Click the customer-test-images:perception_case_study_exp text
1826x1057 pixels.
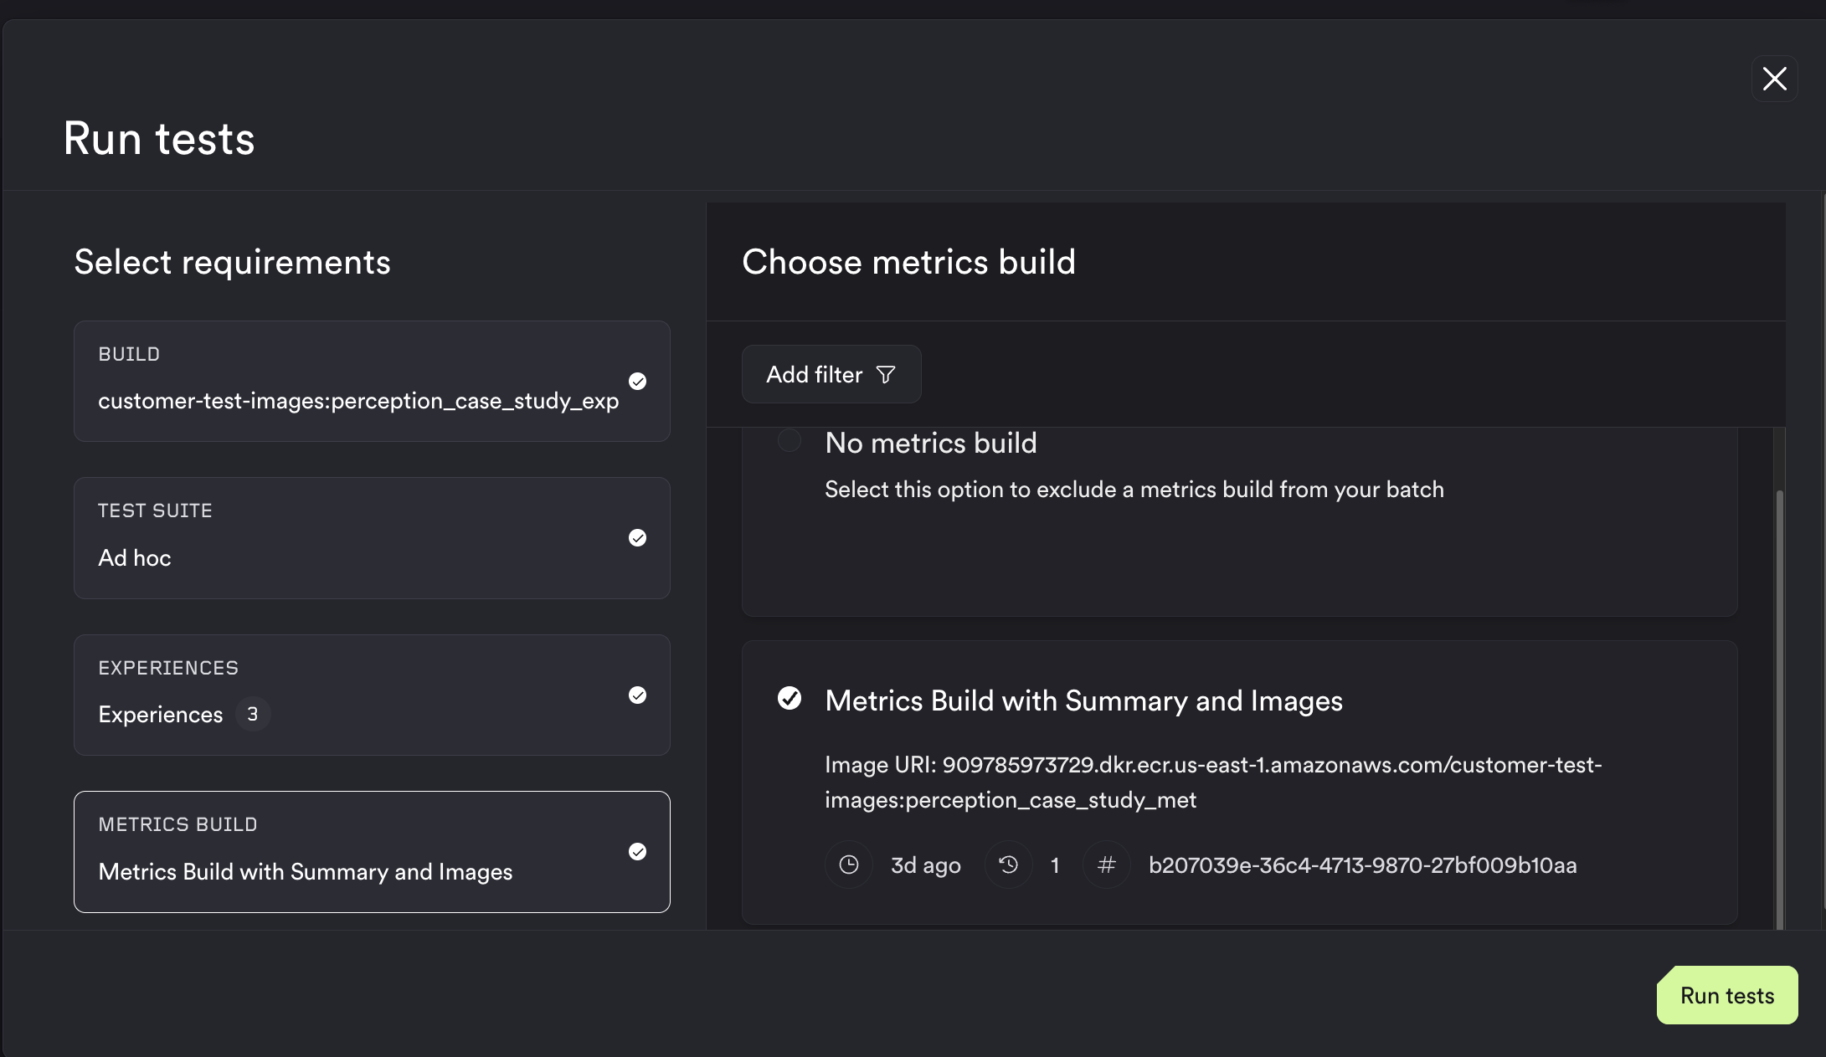(358, 401)
